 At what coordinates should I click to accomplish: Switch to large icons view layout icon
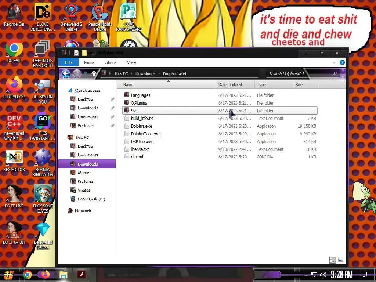tap(341, 260)
